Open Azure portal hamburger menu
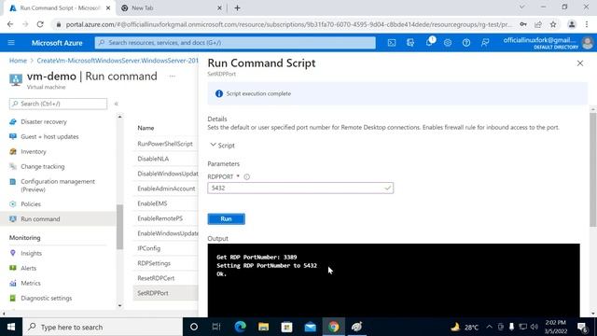The height and width of the screenshot is (336, 597). tap(11, 43)
